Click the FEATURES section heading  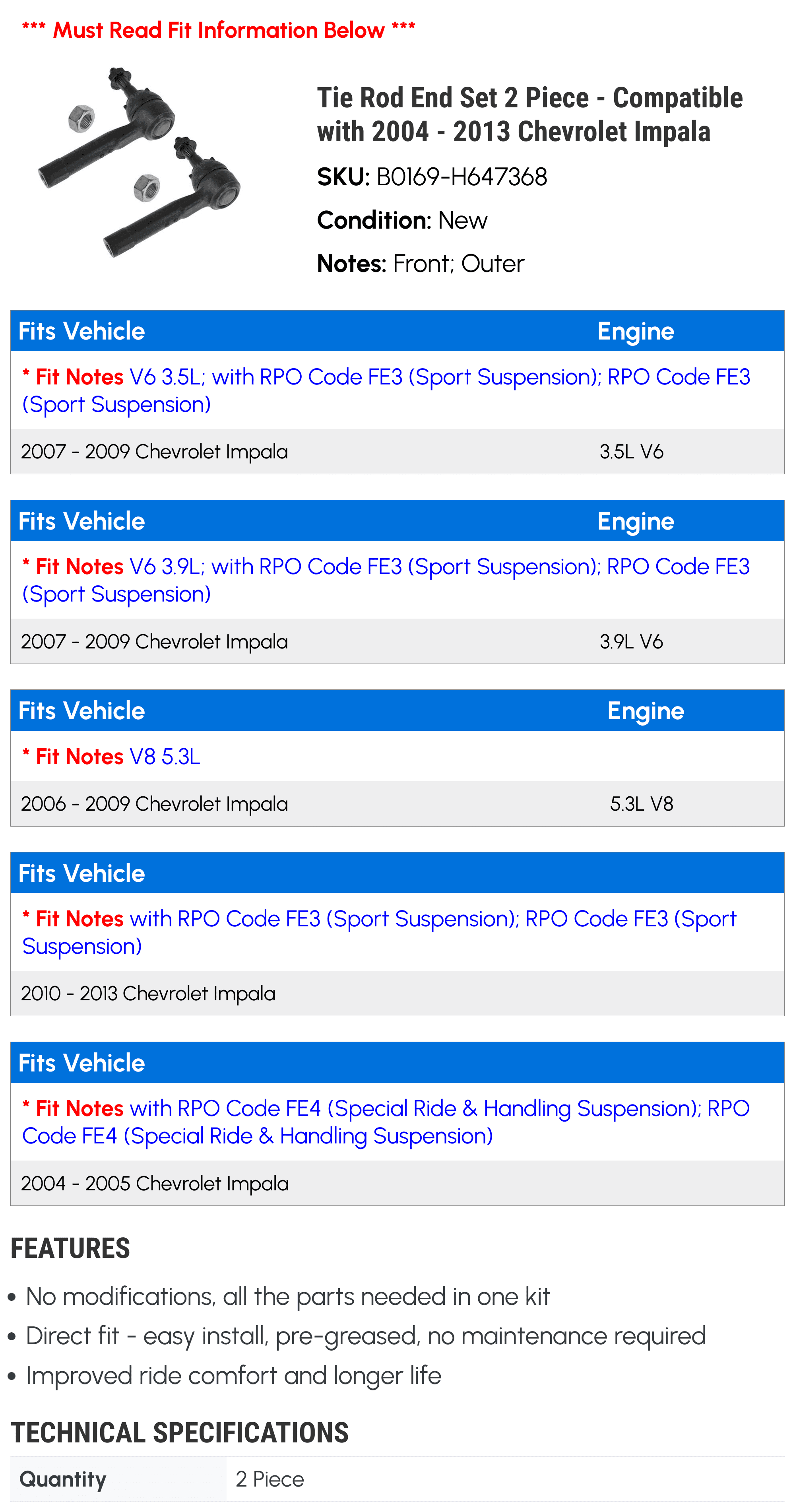pyautogui.click(x=70, y=1248)
